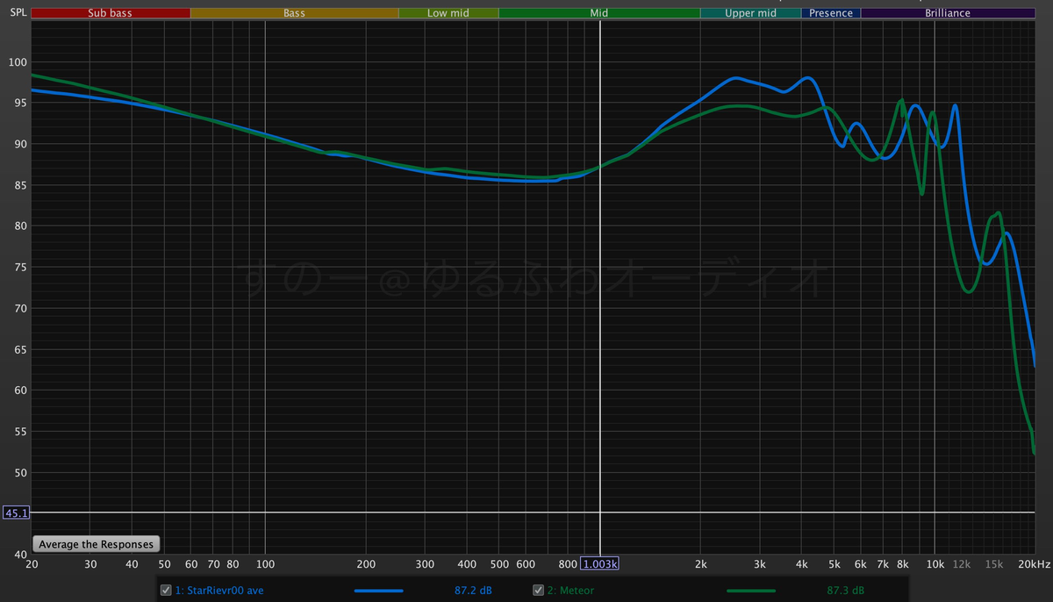This screenshot has height=602, width=1053.
Task: Click the 100 Hz frequency axis label
Action: point(265,563)
